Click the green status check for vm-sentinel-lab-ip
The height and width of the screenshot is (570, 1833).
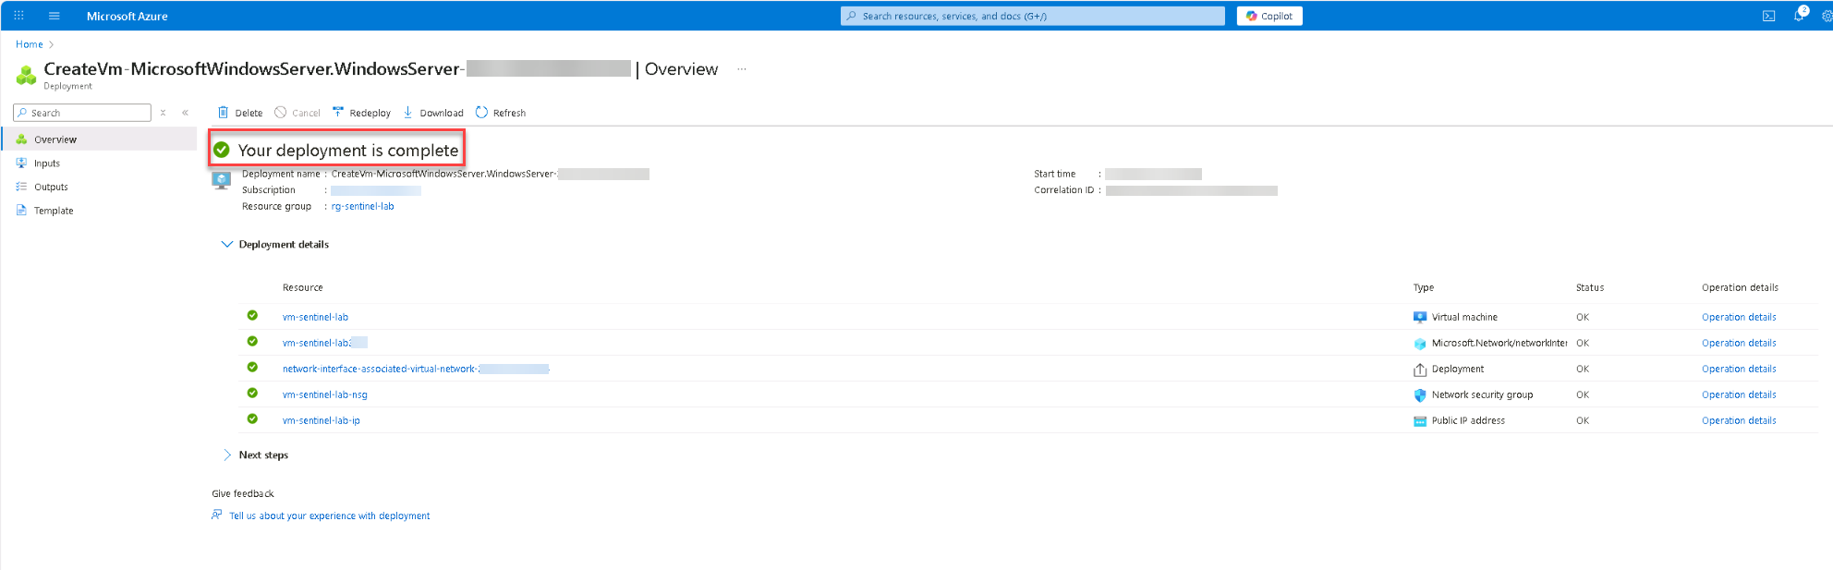pos(252,419)
